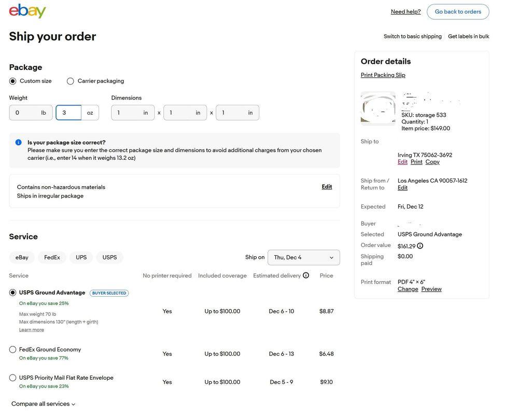Screen dimensions: 518x415
Task: Click the Go back to orders button
Action: pos(458,11)
